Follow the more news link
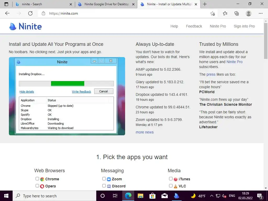Viewport: 268px width, 201px height. (x=144, y=132)
